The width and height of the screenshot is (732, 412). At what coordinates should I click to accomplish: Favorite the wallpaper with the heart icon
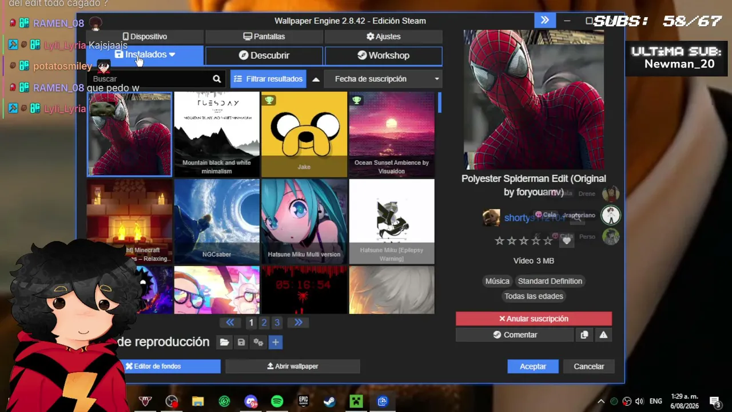pos(566,241)
